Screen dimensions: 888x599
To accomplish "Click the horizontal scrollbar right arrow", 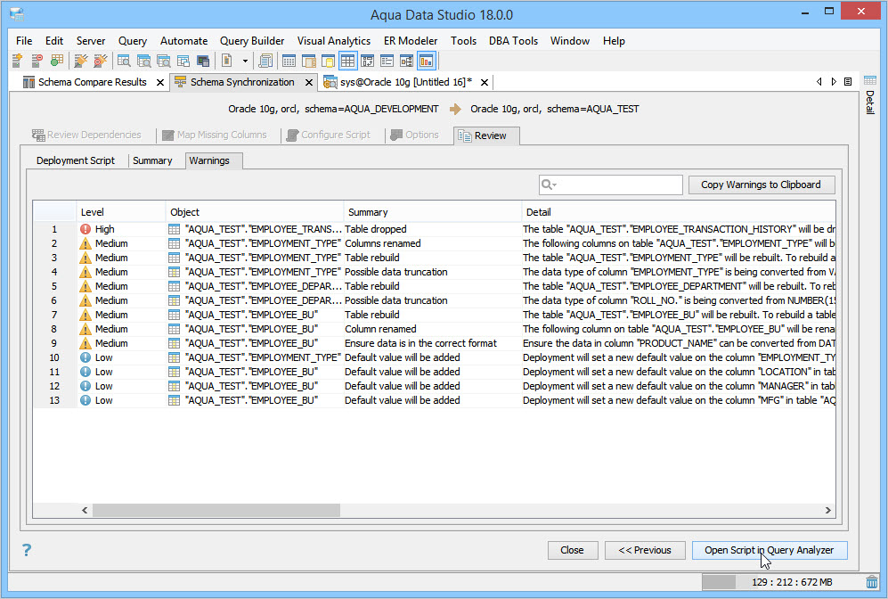I will tap(828, 510).
